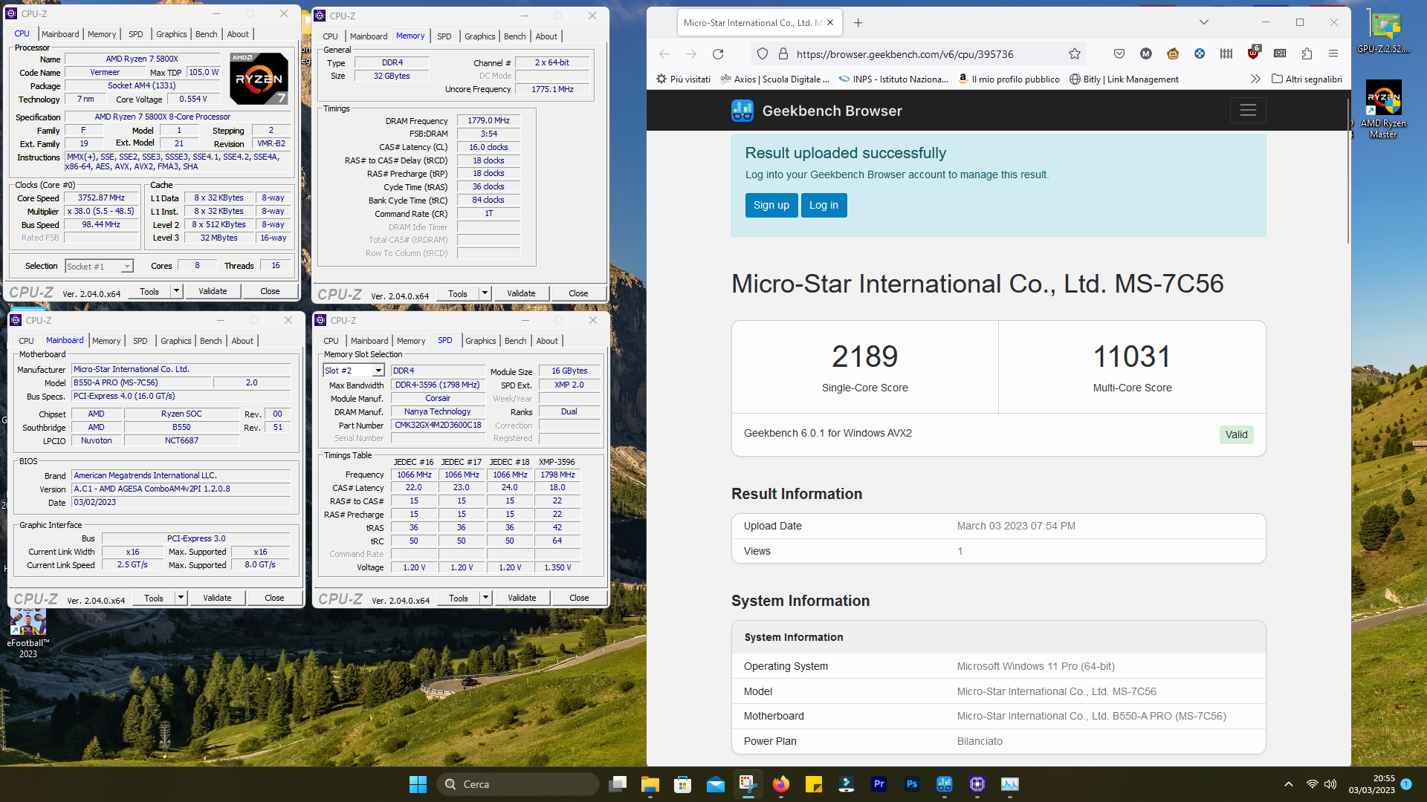
Task: Click Close in the SPD window
Action: pos(579,598)
